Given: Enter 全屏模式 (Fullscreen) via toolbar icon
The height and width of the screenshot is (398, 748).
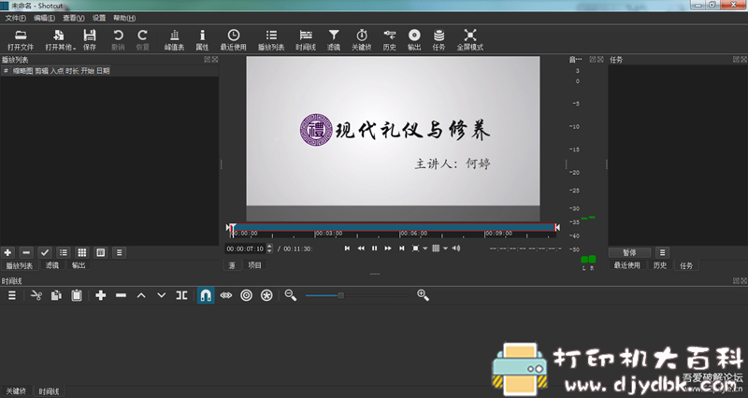Looking at the screenshot, I should pyautogui.click(x=470, y=39).
